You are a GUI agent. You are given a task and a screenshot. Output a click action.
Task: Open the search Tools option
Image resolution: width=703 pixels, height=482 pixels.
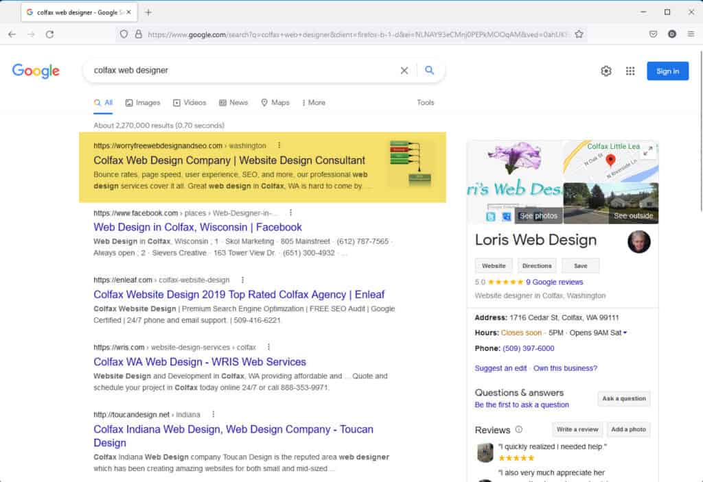coord(425,103)
